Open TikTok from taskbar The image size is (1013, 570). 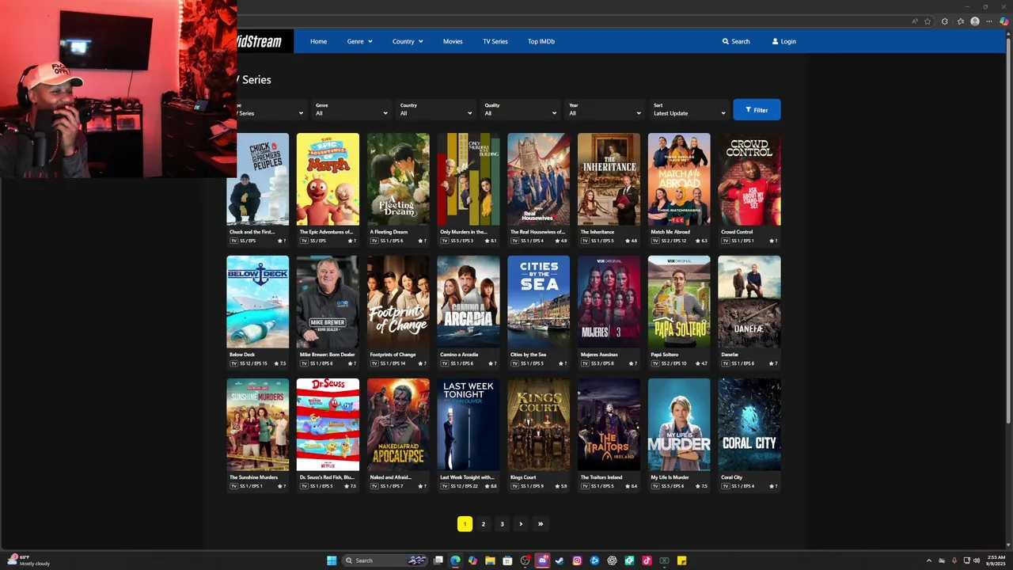pos(647,560)
